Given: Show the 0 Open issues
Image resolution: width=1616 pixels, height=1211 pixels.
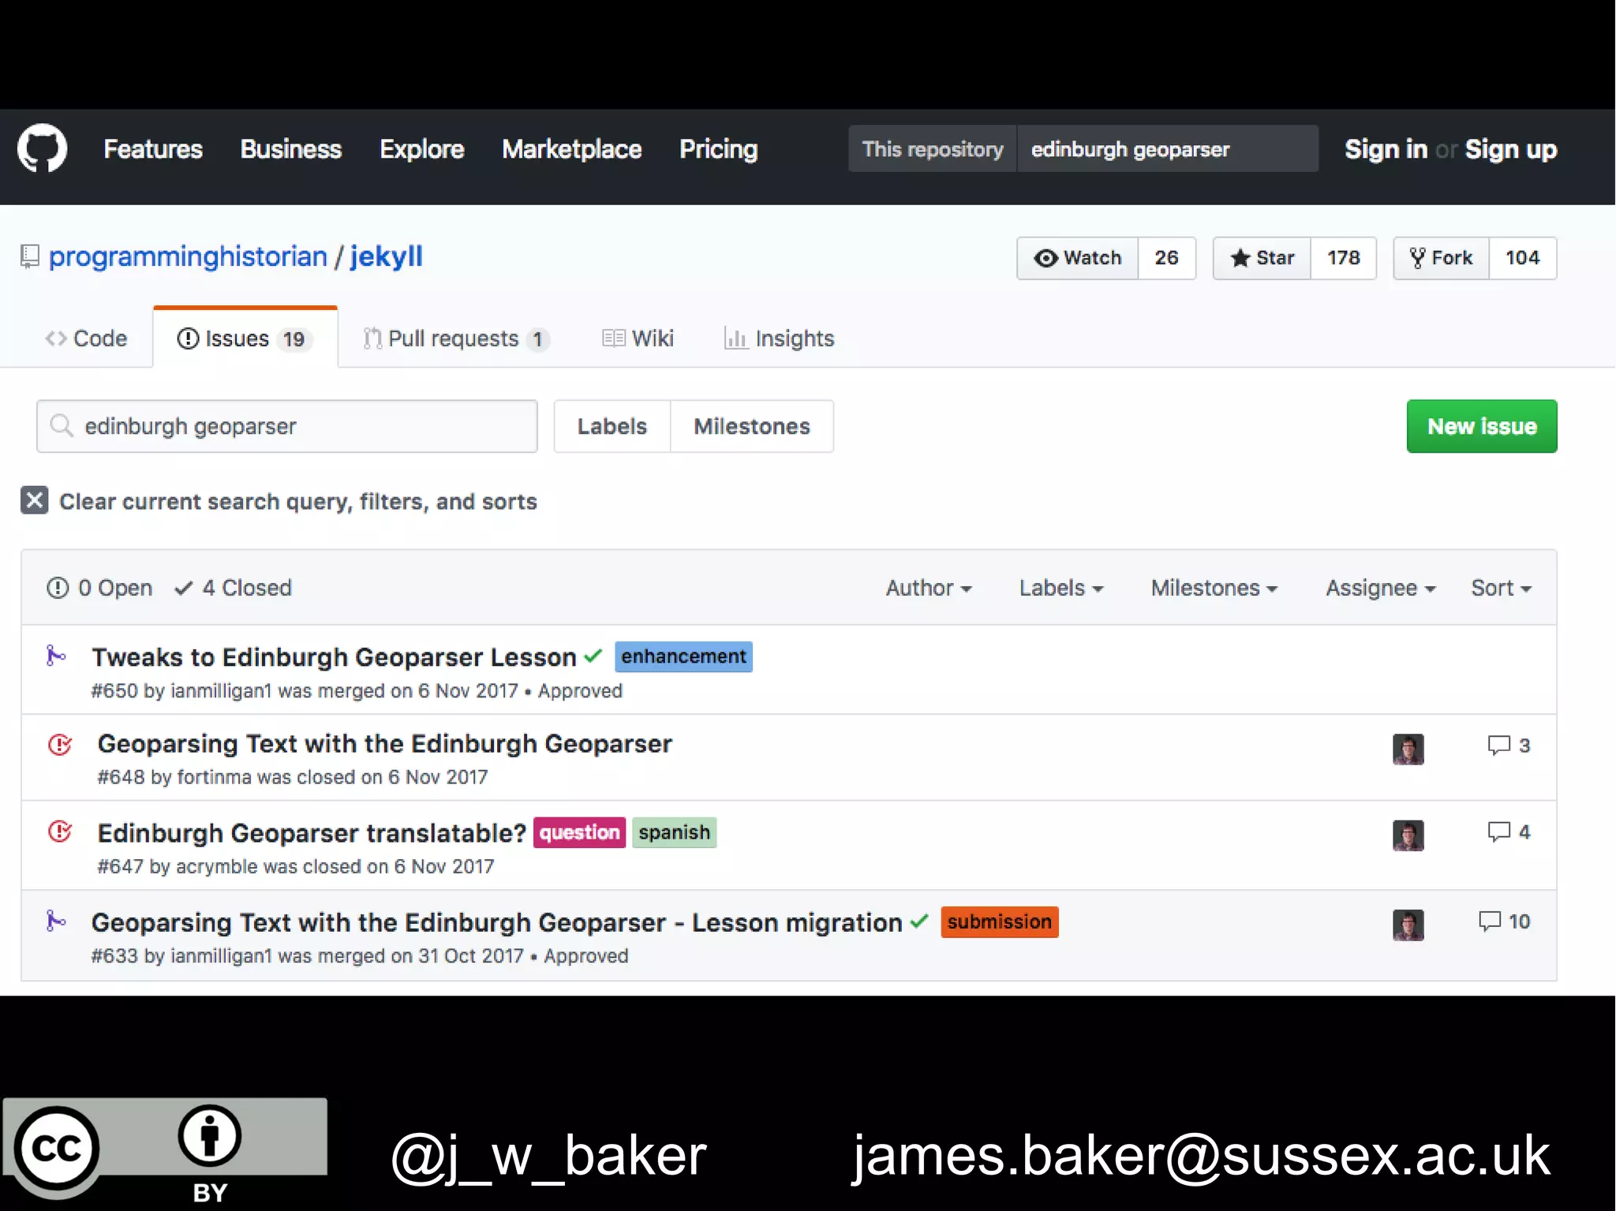Looking at the screenshot, I should point(99,588).
